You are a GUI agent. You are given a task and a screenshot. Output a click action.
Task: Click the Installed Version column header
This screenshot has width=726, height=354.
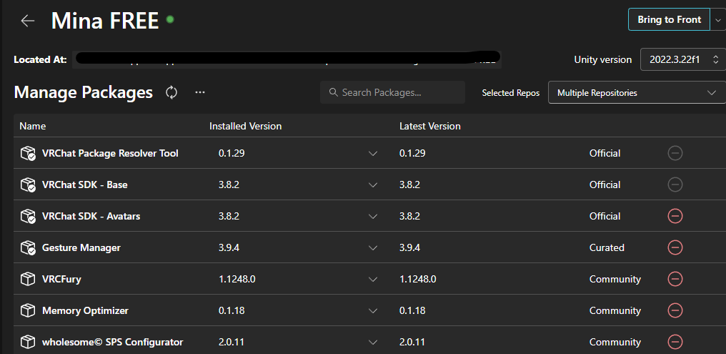click(x=245, y=126)
